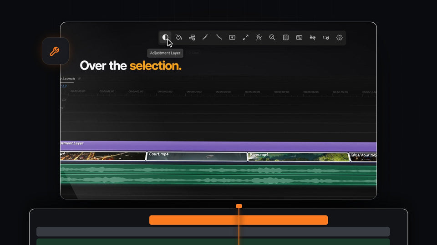The height and width of the screenshot is (245, 437).
Task: Select the ascending staircase icon
Action: point(205,37)
